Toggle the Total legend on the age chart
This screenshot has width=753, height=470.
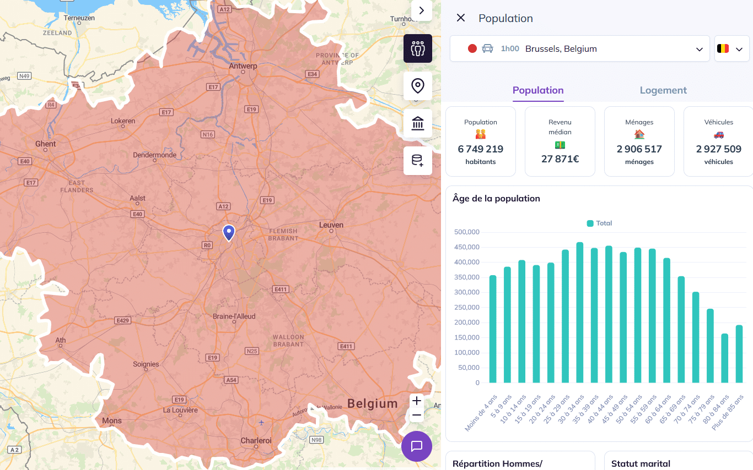click(599, 223)
